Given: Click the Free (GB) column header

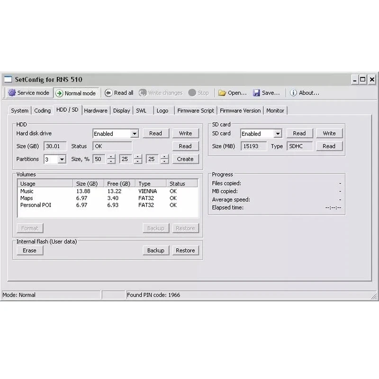Looking at the screenshot, I should pos(120,184).
